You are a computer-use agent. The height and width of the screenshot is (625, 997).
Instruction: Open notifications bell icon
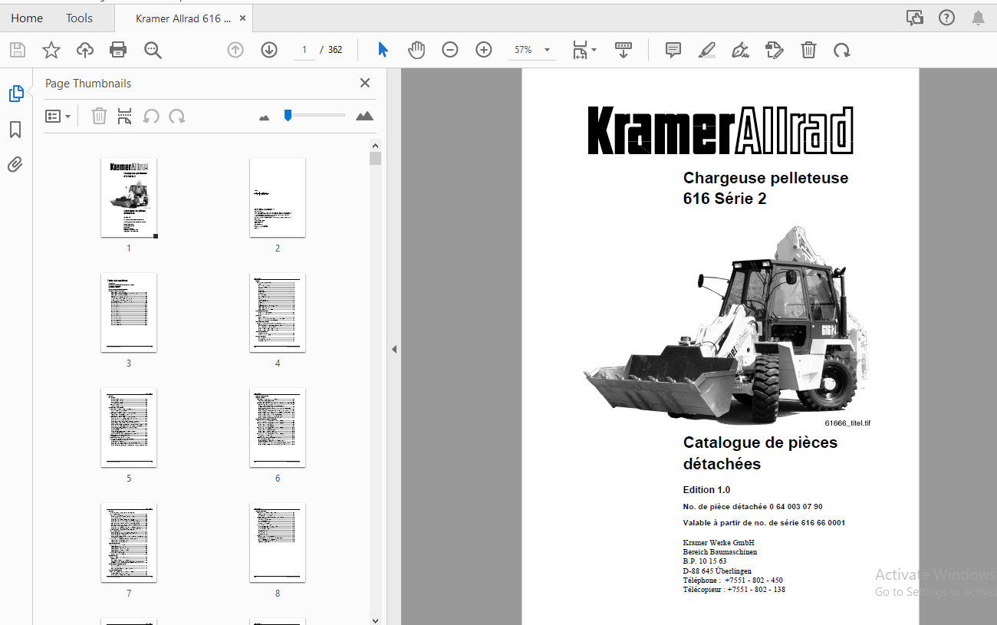pyautogui.click(x=978, y=18)
